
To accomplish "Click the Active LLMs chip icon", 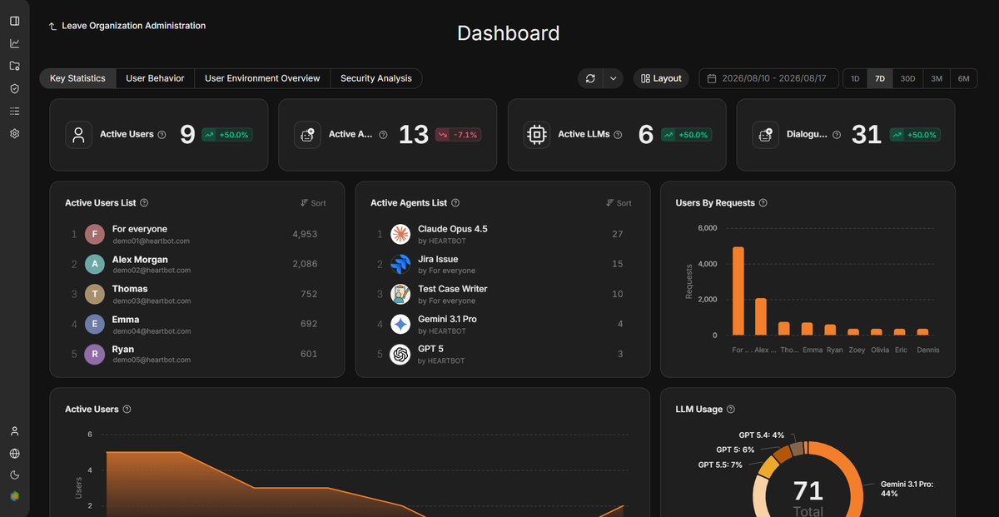I will tap(537, 135).
